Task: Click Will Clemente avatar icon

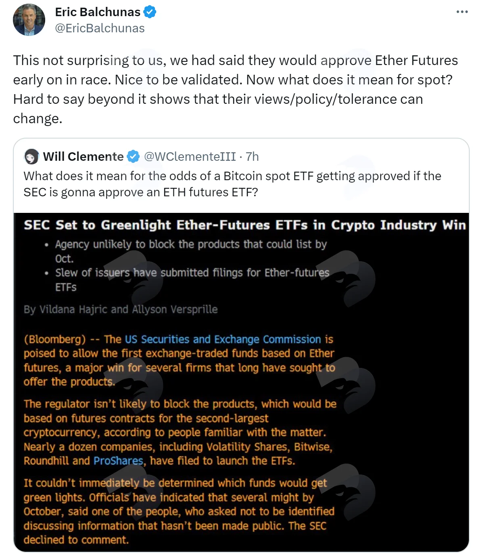Action: [x=31, y=156]
